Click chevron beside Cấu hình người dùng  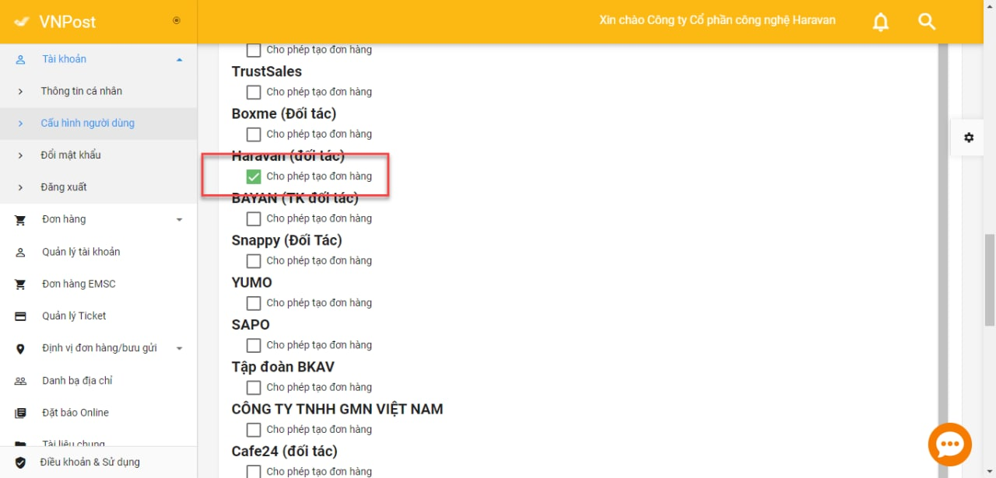[x=20, y=124]
